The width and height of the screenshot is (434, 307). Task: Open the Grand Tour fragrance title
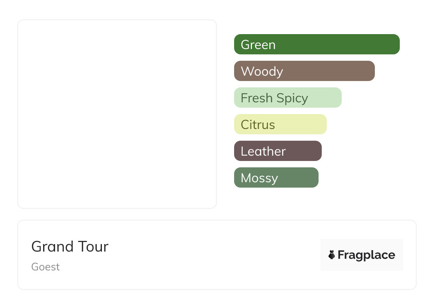click(x=70, y=247)
